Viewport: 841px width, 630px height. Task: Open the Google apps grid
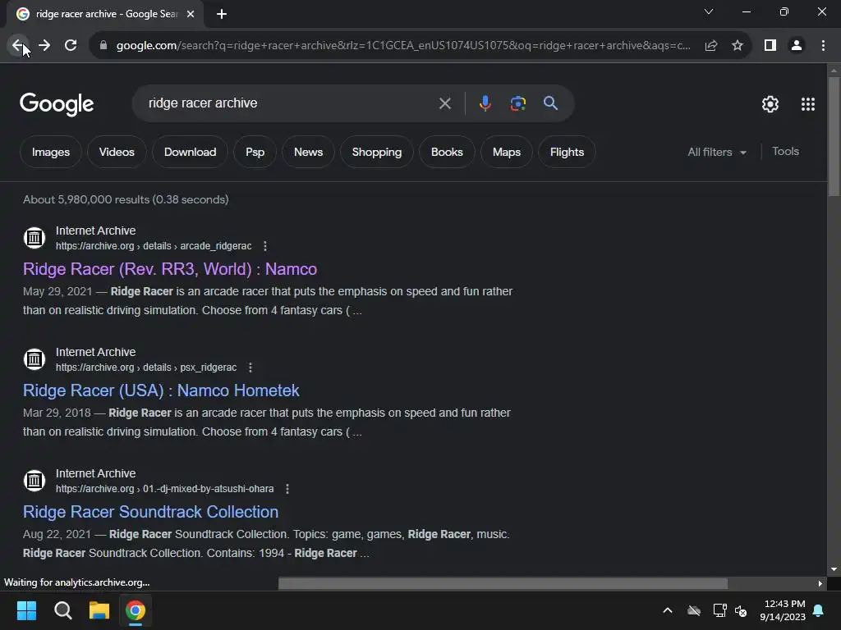coord(808,104)
